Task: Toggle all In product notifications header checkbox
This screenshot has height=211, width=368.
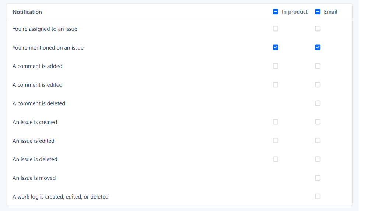Action: (x=276, y=12)
